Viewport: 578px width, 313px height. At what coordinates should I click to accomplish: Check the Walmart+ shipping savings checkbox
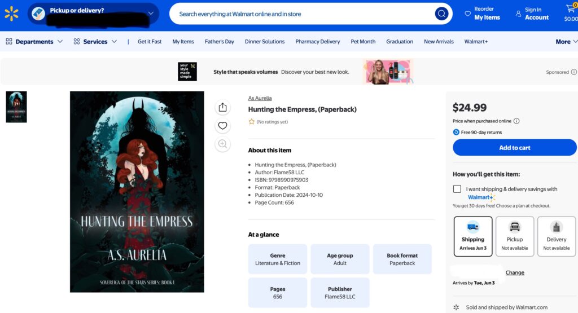click(x=457, y=189)
